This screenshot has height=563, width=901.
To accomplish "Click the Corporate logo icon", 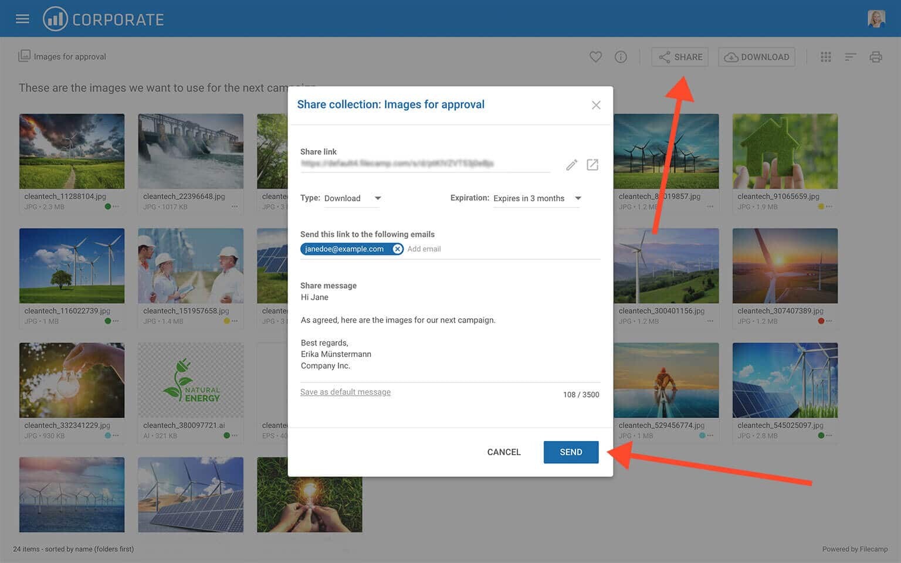I will pyautogui.click(x=55, y=19).
